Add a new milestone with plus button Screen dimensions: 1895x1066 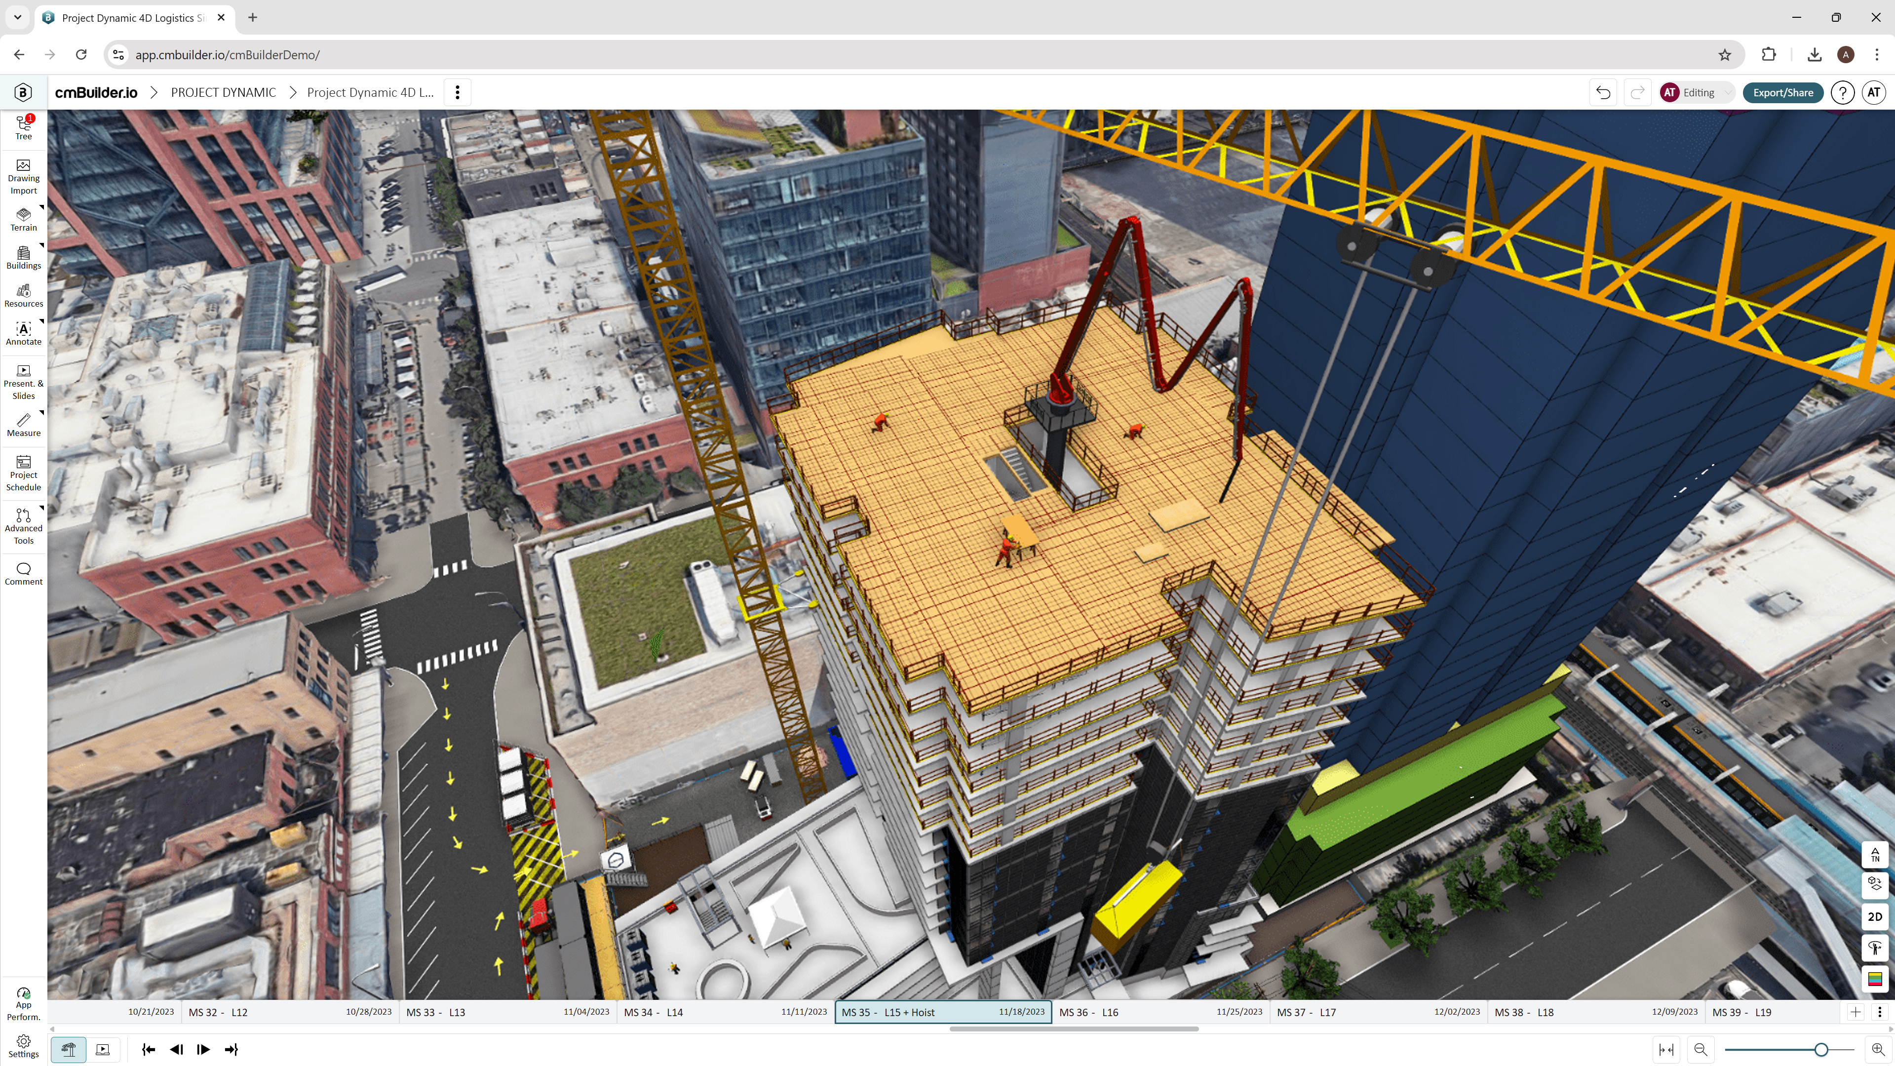click(1856, 1012)
